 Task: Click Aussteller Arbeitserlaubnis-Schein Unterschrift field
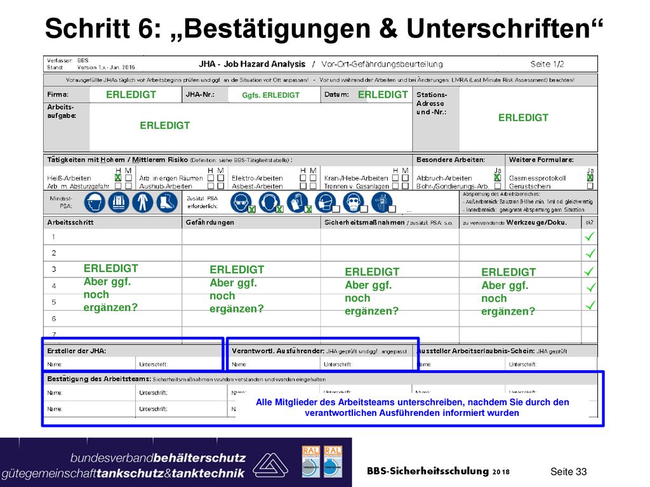[x=552, y=365]
